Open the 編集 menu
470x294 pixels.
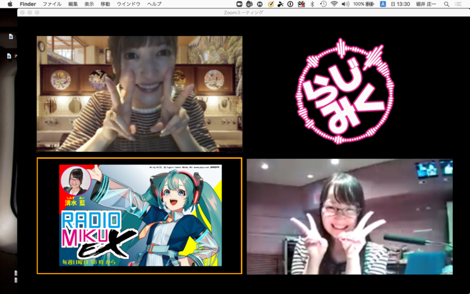point(73,4)
